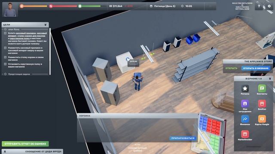Click the Предстоящие задачи heading
Image resolution: width=275 pixels, height=154 pixels.
(19, 74)
